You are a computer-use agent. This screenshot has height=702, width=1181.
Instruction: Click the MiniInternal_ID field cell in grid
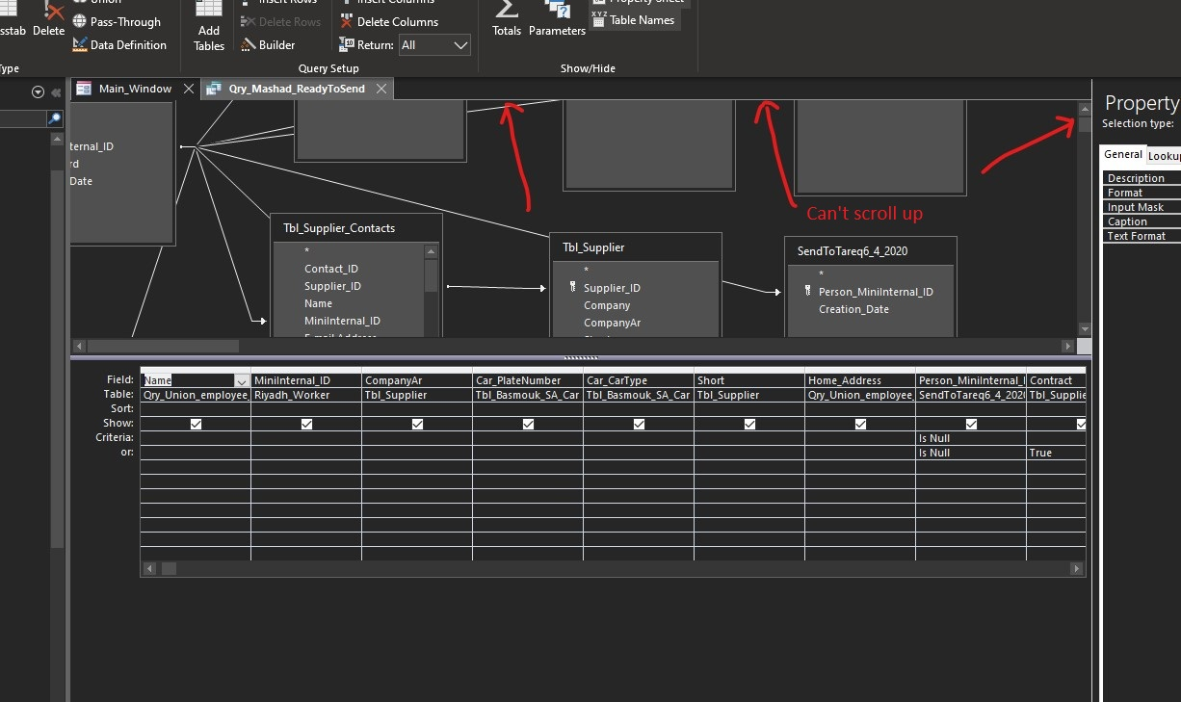pyautogui.click(x=306, y=380)
